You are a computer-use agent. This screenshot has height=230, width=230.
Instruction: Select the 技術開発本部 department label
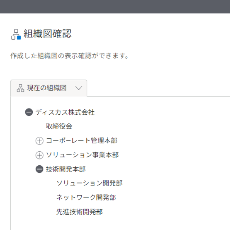click(66, 169)
